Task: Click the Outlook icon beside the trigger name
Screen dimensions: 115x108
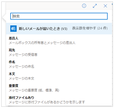Action: click(13, 28)
